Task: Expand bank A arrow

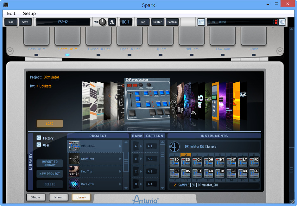Action: click(141, 146)
